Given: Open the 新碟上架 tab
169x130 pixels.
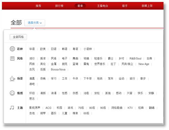Looking at the screenshot, I should coord(147,6).
